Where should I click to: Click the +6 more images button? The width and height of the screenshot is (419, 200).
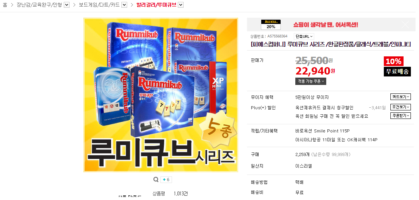(166, 180)
